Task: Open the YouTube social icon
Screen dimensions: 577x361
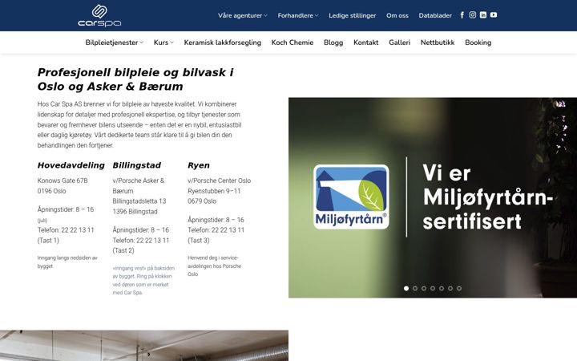Action: click(494, 14)
